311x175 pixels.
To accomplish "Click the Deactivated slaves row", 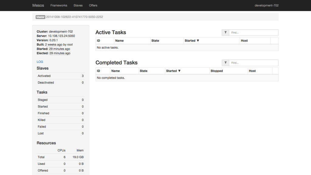I will point(60,83).
